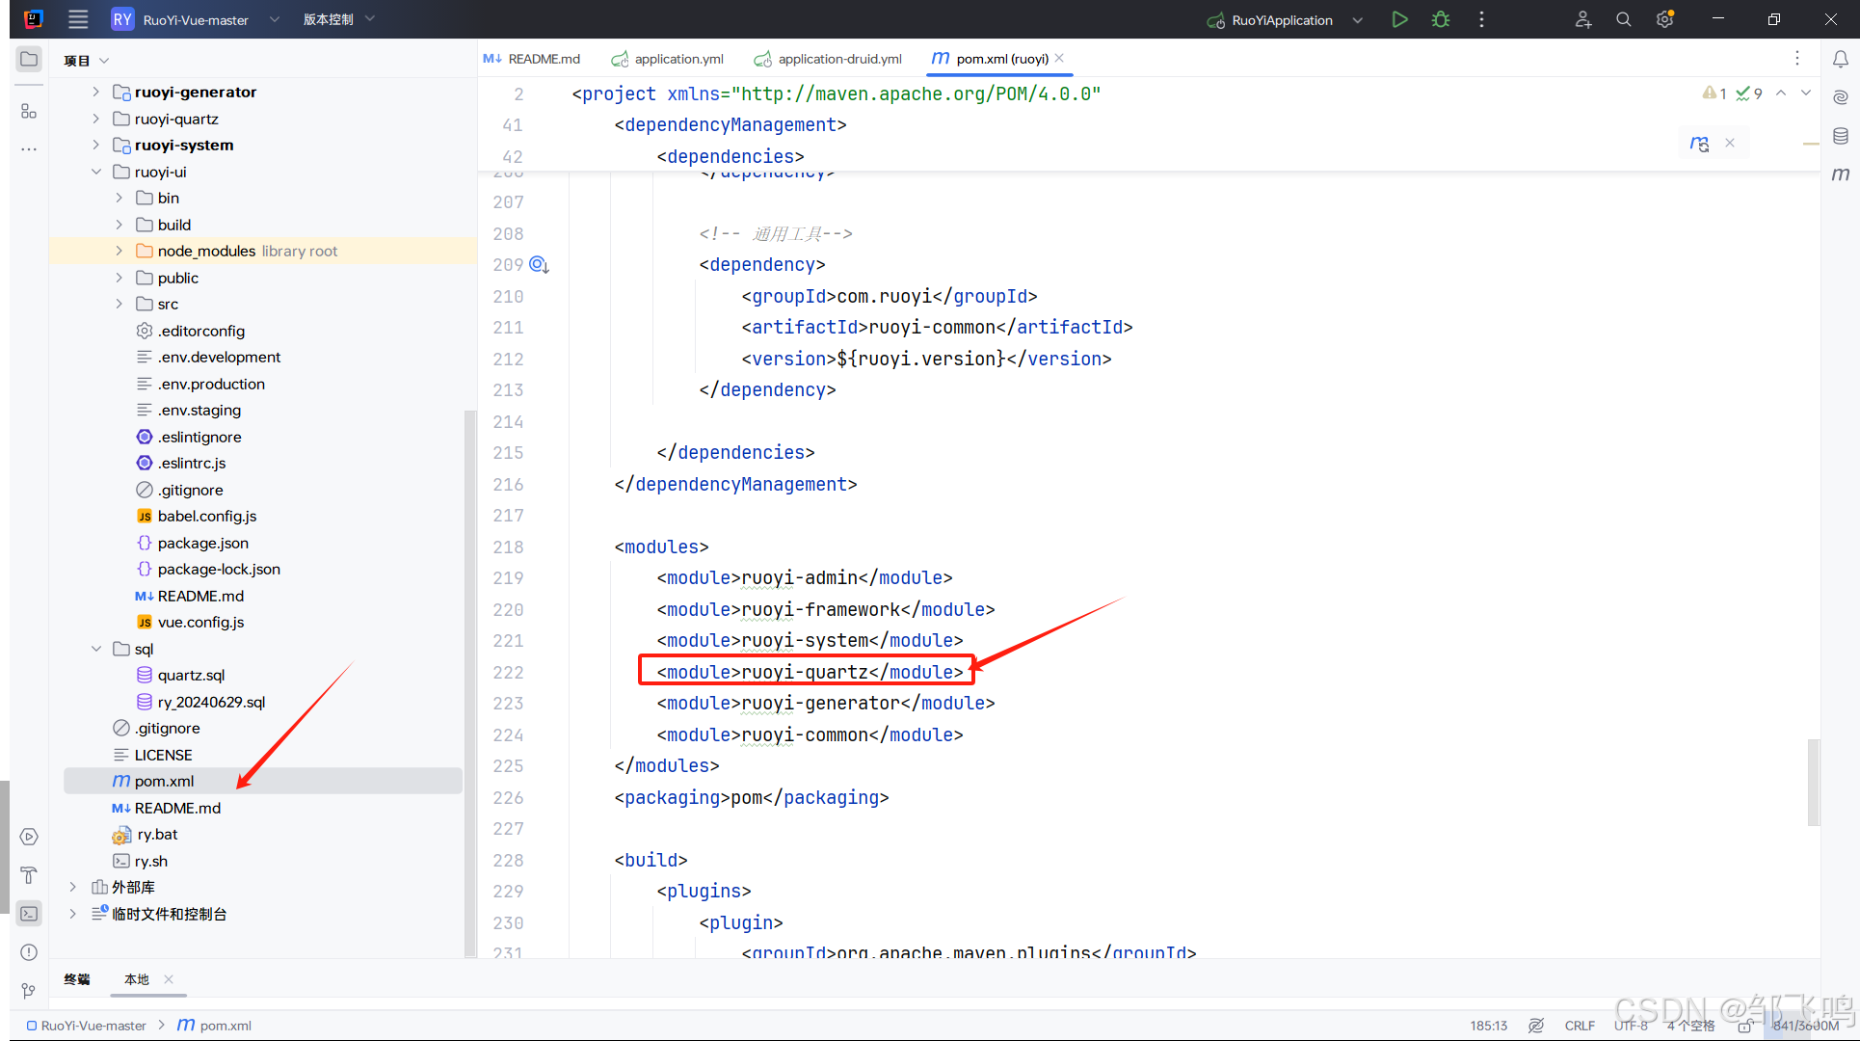Select ry_20240629.sql file
Image resolution: width=1860 pixels, height=1041 pixels.
tap(211, 702)
